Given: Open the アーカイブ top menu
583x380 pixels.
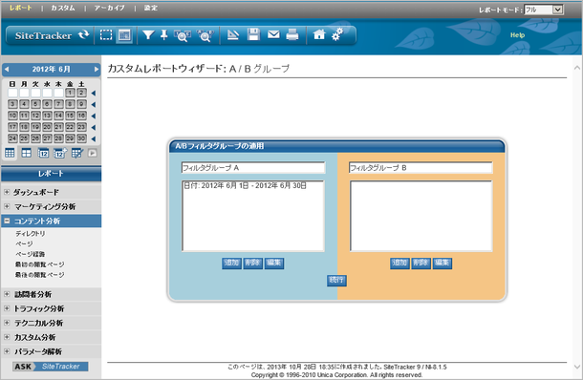Looking at the screenshot, I should tap(109, 8).
